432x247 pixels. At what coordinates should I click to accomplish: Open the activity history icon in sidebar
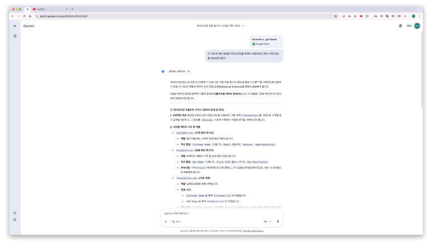[x=15, y=213]
